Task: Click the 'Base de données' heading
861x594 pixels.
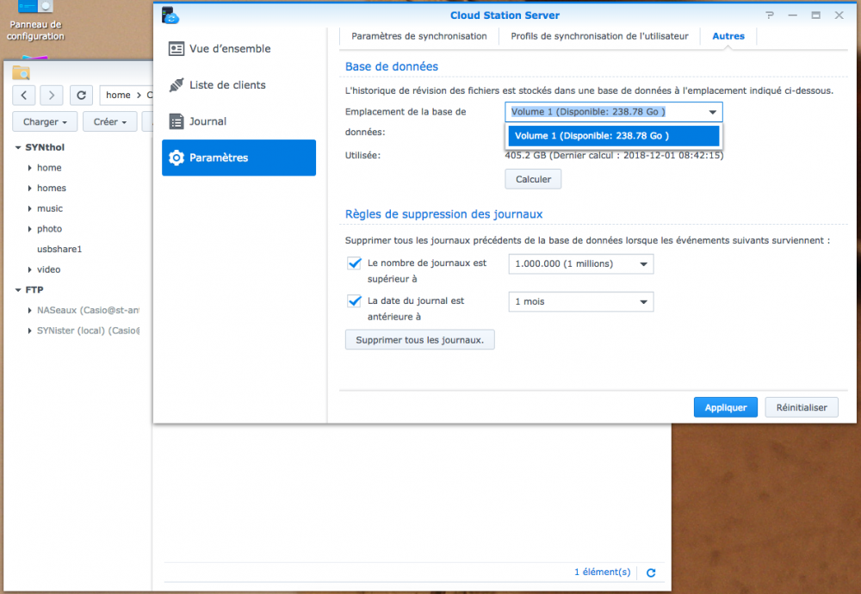Action: pos(392,66)
